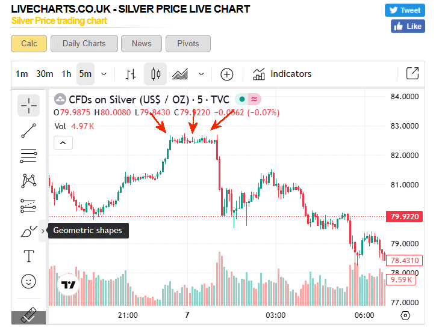Screen dimensions: 436x328
Task: Open the Fibonacci retracement tools
Action: [29, 156]
